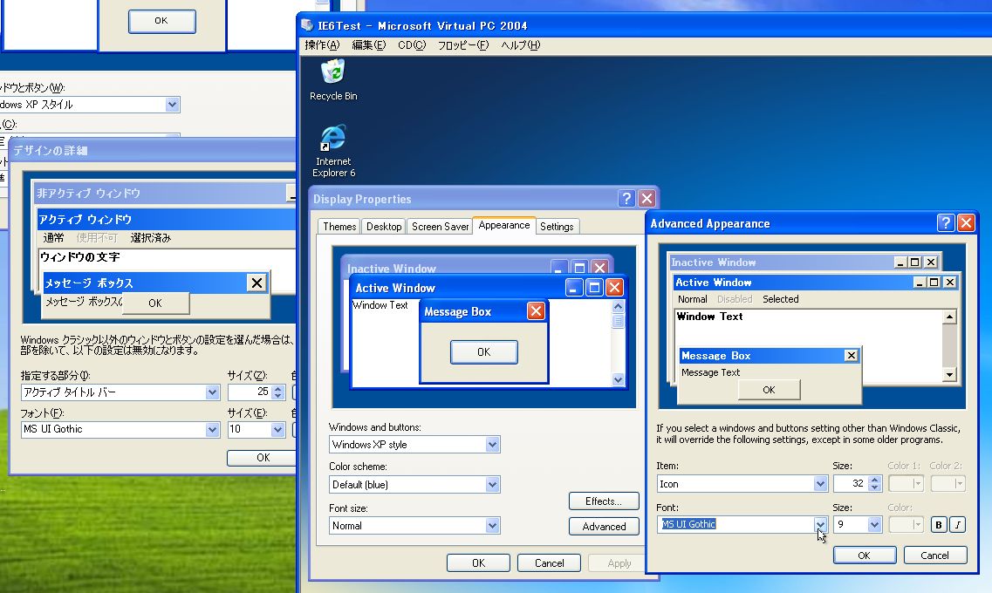This screenshot has width=992, height=593.
Task: Open the CD(C) menu in Virtual PC
Action: [412, 44]
